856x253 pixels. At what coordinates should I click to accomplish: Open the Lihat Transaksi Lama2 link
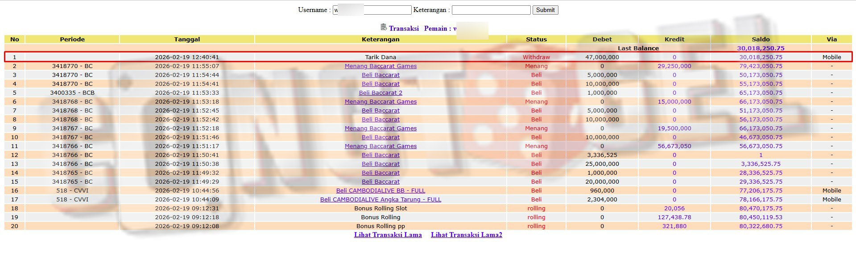pos(466,235)
